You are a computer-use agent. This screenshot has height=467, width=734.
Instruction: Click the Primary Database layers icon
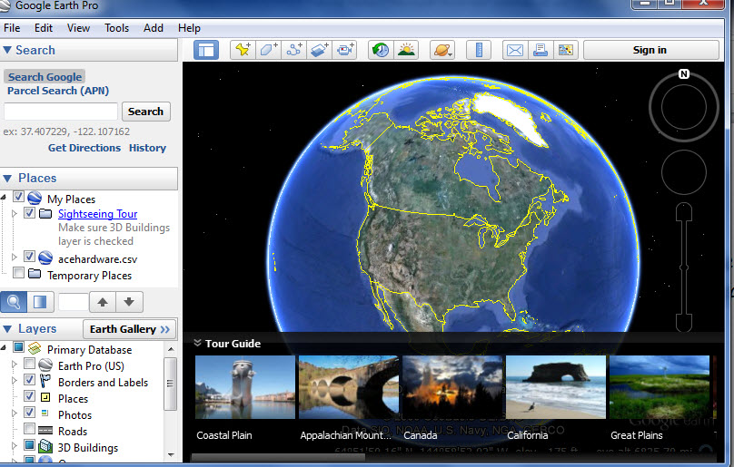click(x=35, y=348)
